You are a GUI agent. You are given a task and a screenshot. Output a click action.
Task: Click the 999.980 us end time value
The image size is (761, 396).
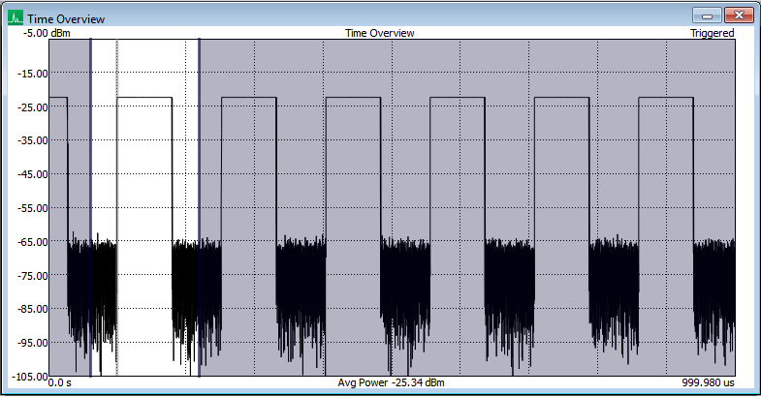click(708, 382)
